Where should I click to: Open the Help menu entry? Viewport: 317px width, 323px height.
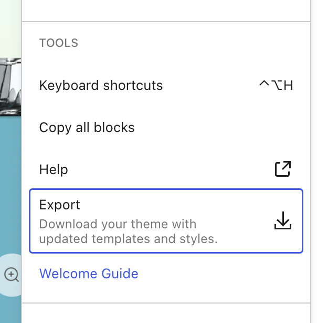click(x=166, y=169)
